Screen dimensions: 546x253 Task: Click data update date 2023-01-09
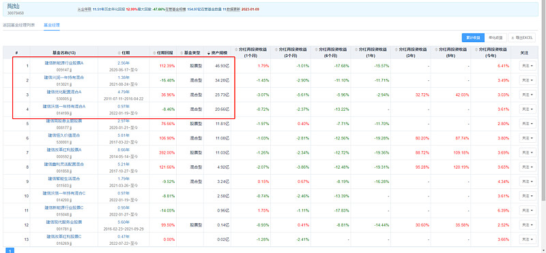pyautogui.click(x=250, y=10)
